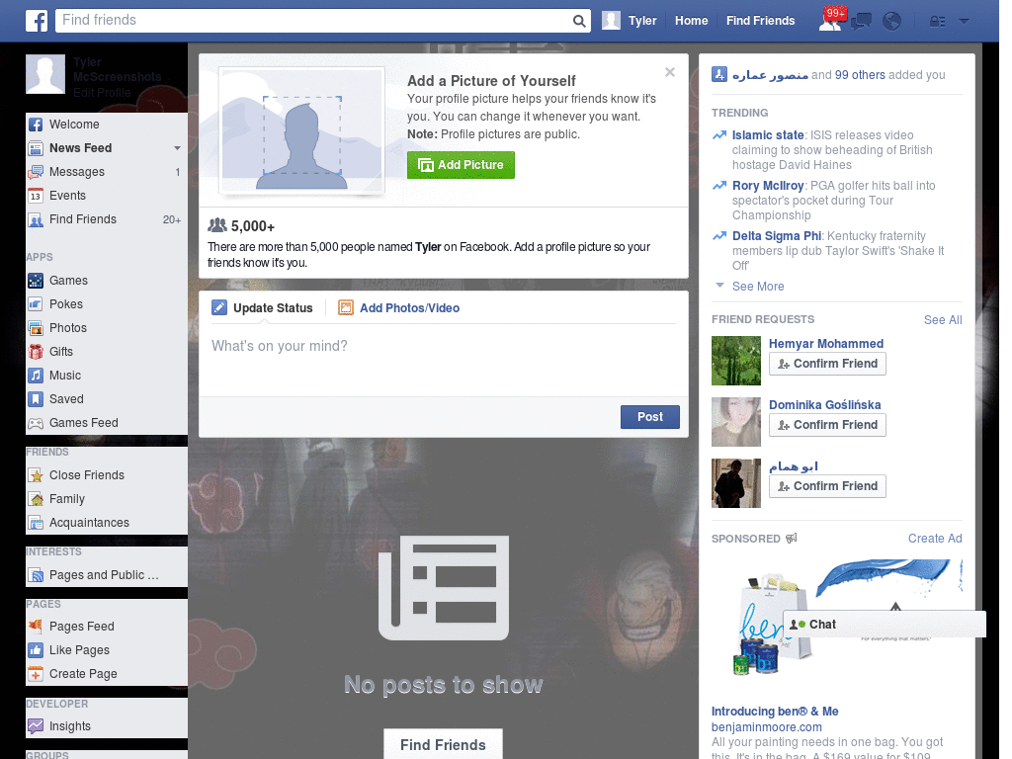Screen dimensions: 1012x759
Task: Click the green Add Picture button
Action: pyautogui.click(x=461, y=165)
